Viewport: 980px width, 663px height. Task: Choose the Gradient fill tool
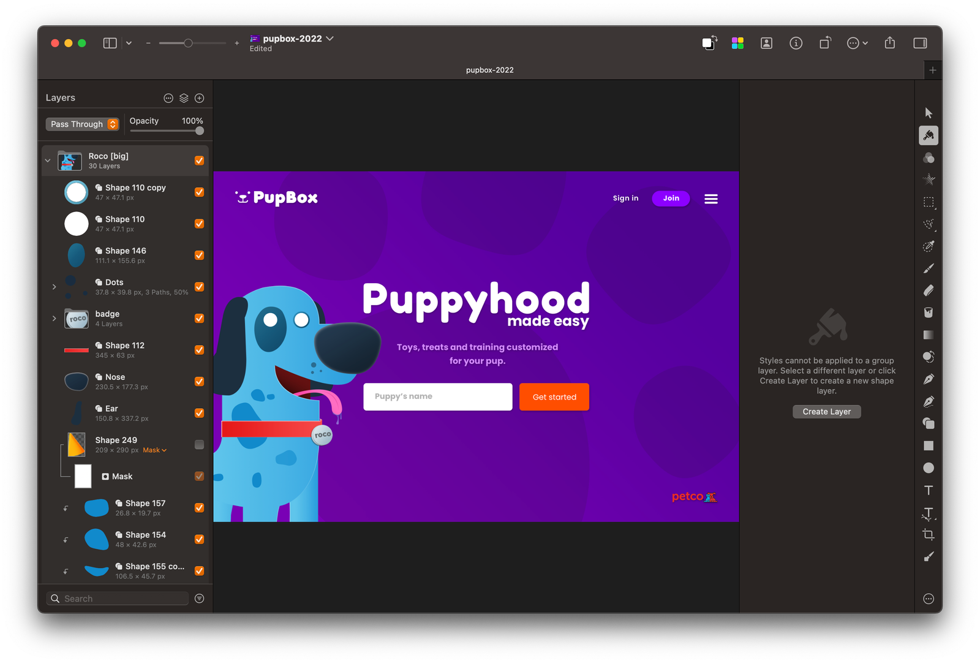(x=929, y=335)
